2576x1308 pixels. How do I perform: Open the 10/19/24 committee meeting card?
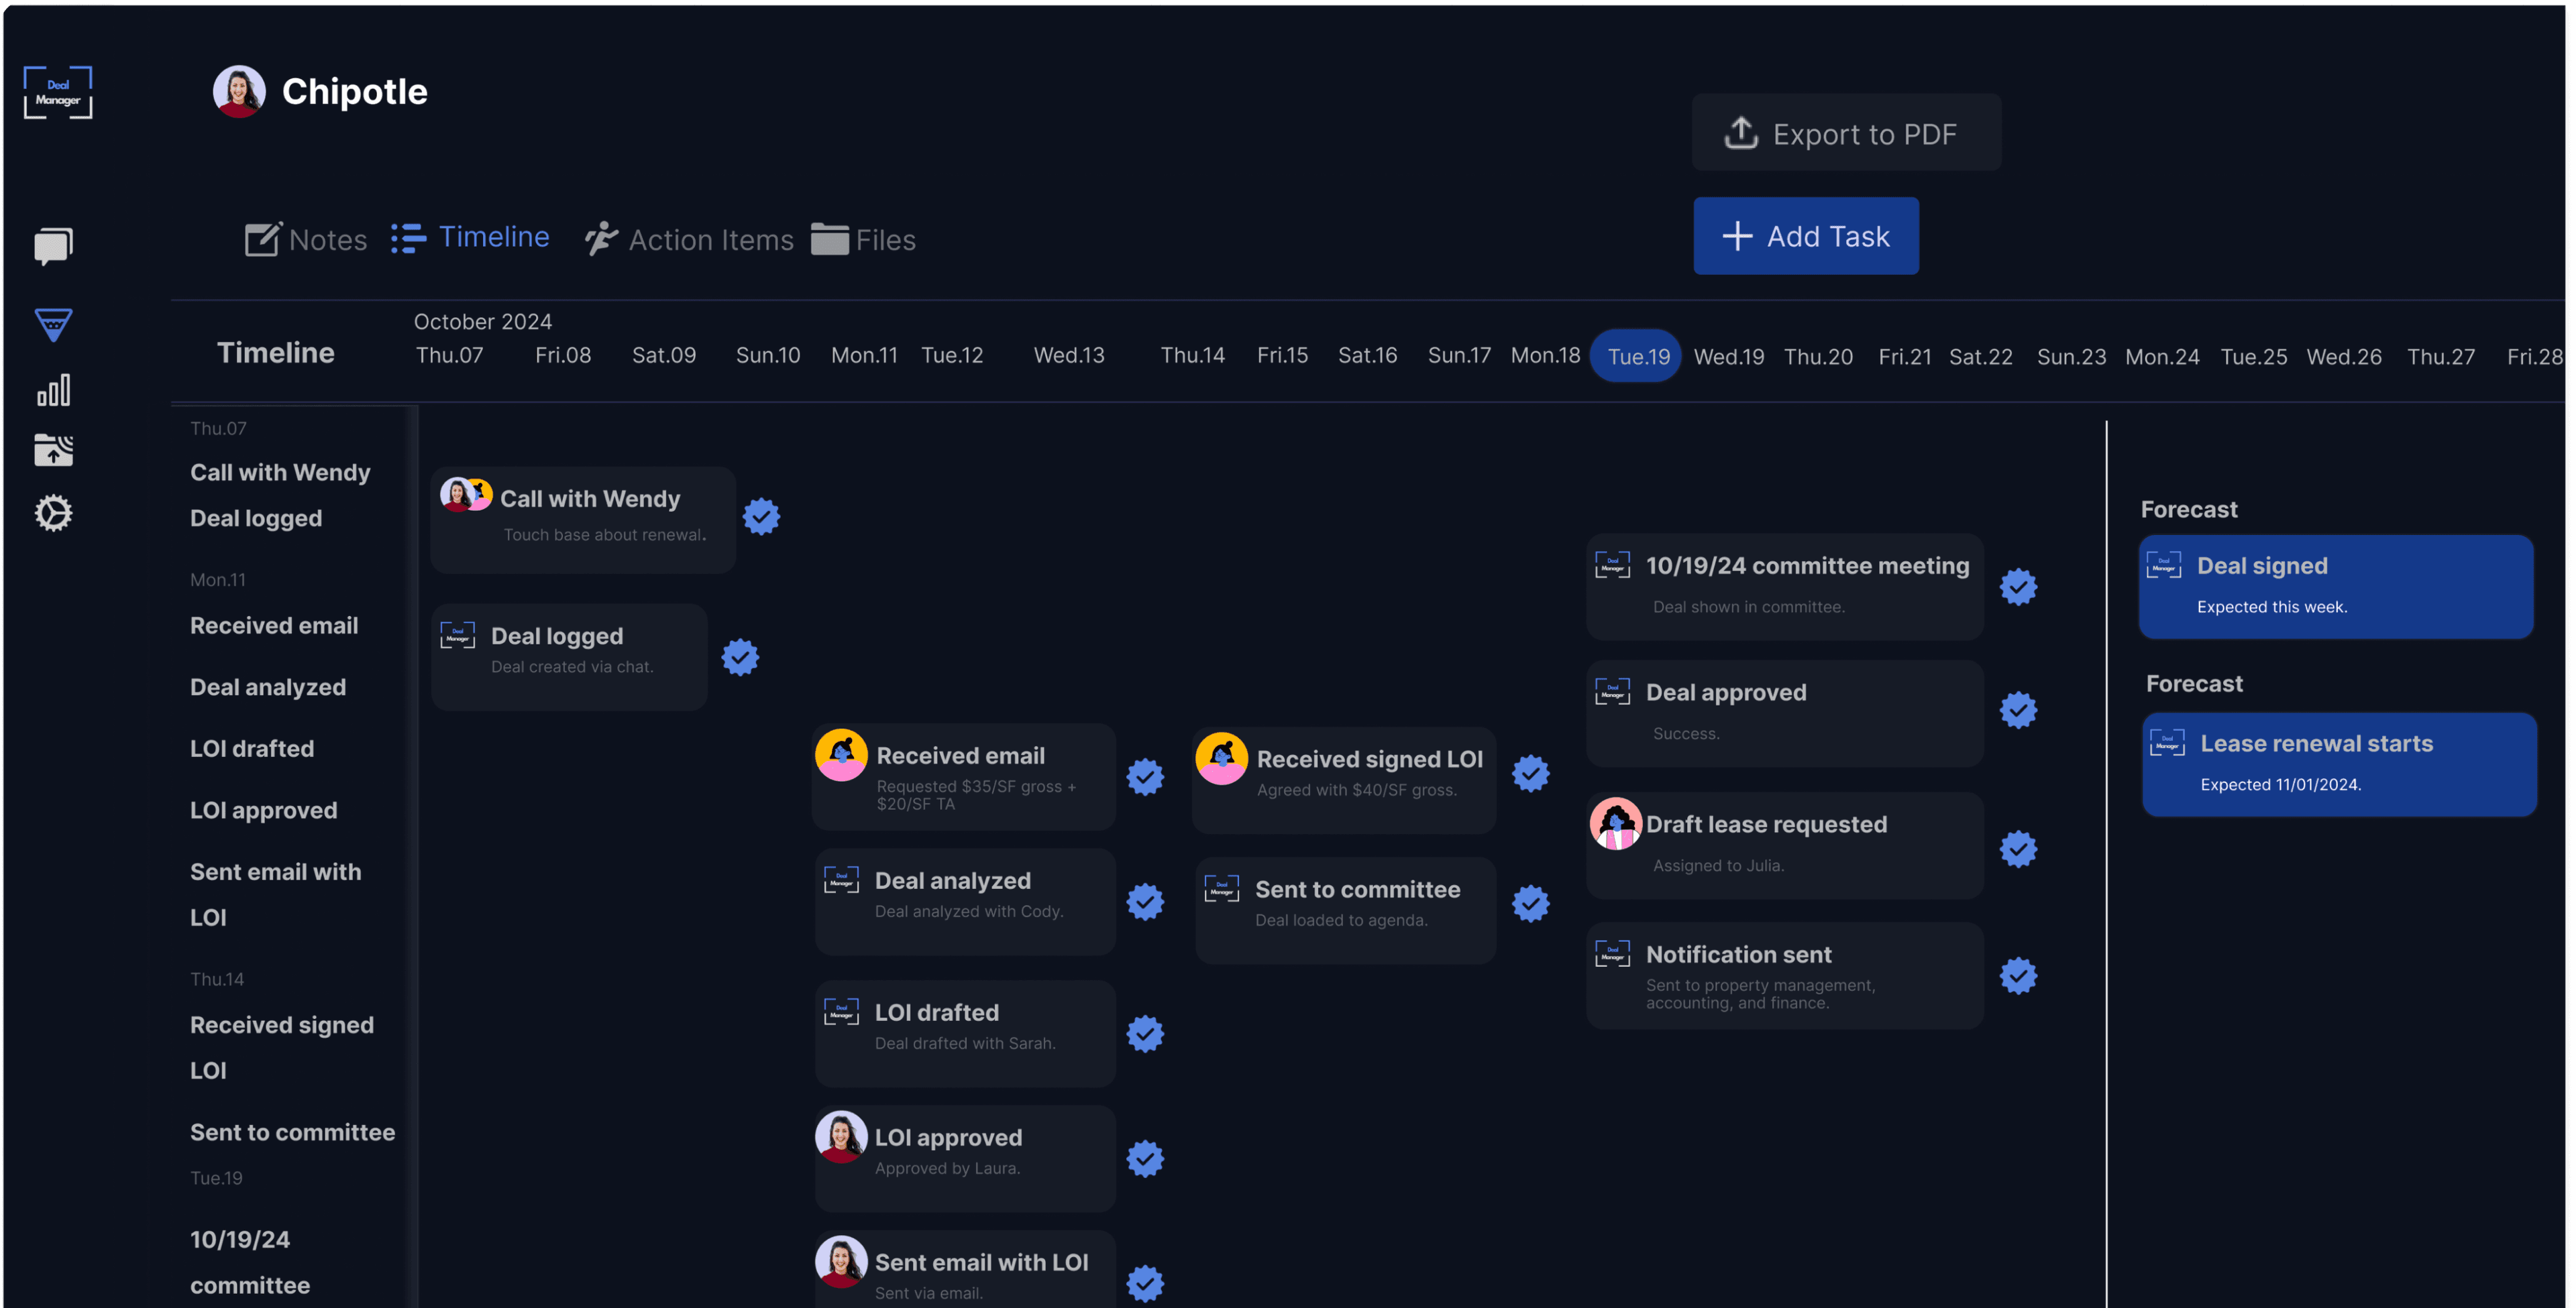[1785, 587]
